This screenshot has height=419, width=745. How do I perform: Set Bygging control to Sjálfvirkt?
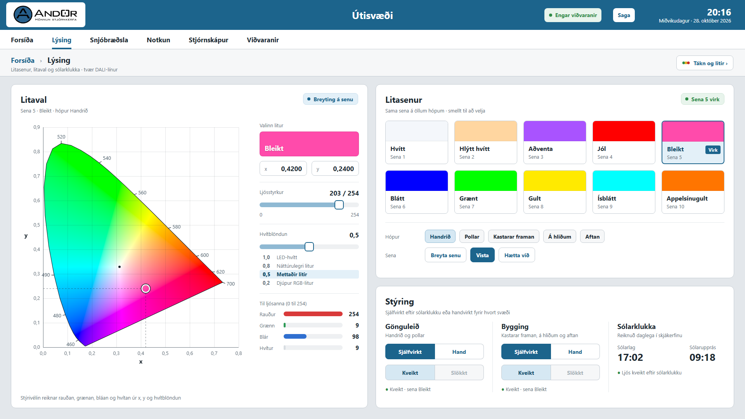point(526,352)
